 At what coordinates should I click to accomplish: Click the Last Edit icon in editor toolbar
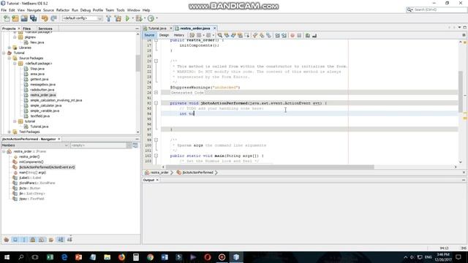(x=192, y=35)
